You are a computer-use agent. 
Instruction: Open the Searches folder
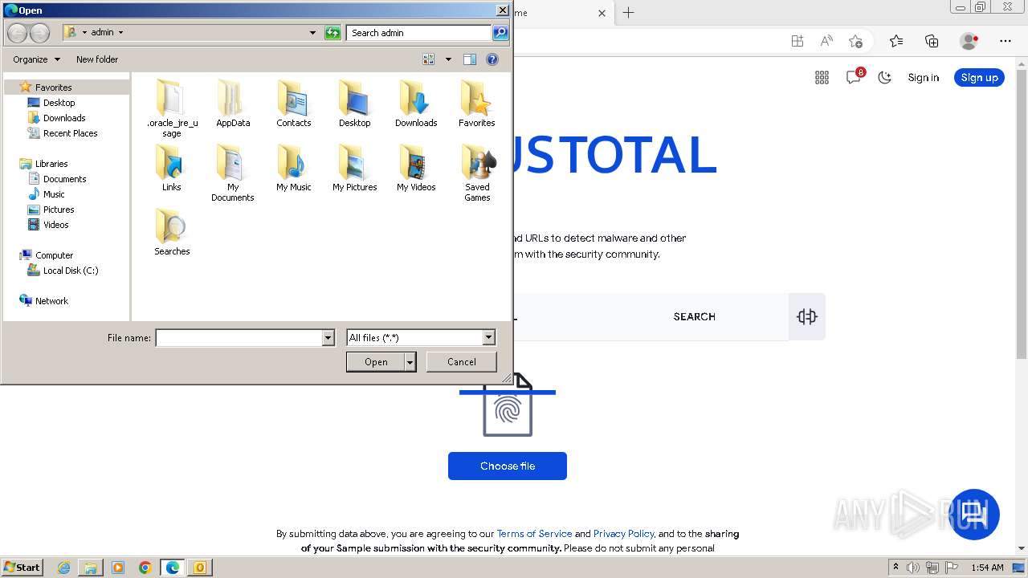[x=172, y=232]
